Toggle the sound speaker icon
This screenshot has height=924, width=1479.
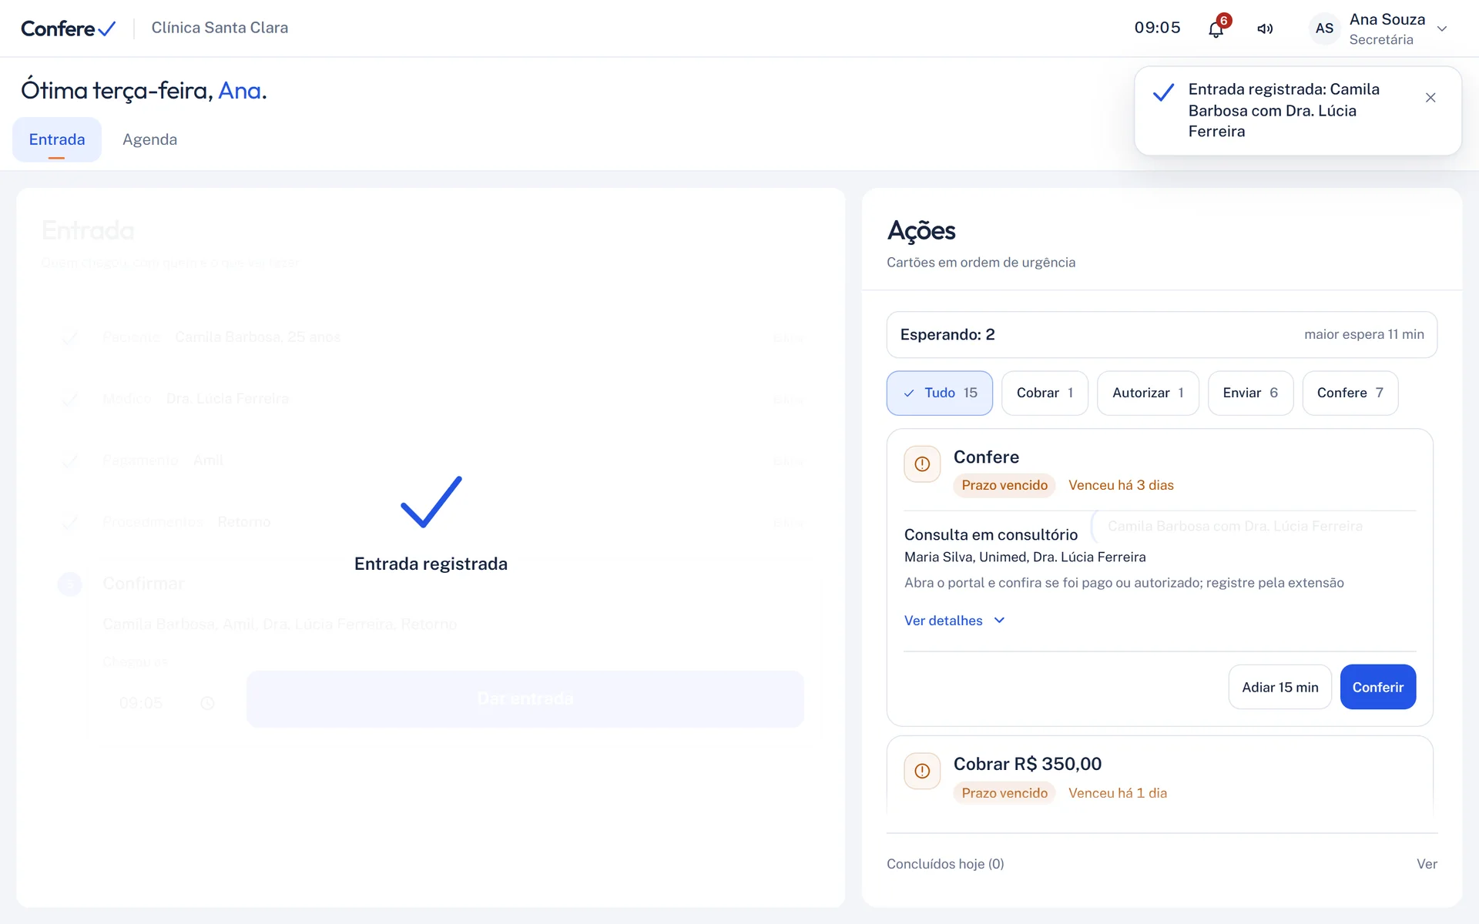(1265, 28)
